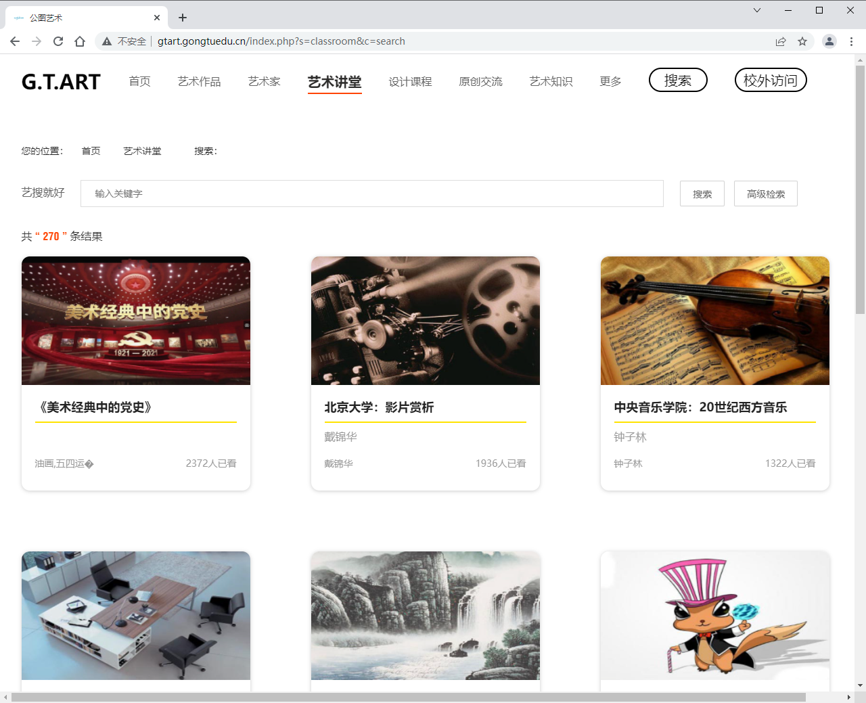Open 设计课程 menu item
The width and height of the screenshot is (866, 703).
point(410,81)
